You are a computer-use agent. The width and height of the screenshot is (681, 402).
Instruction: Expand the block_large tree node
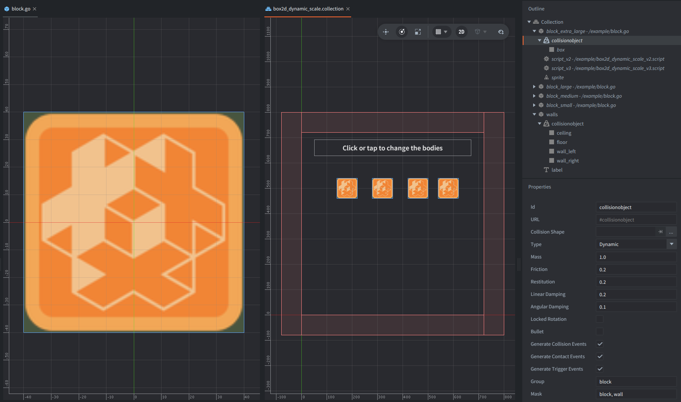(534, 87)
